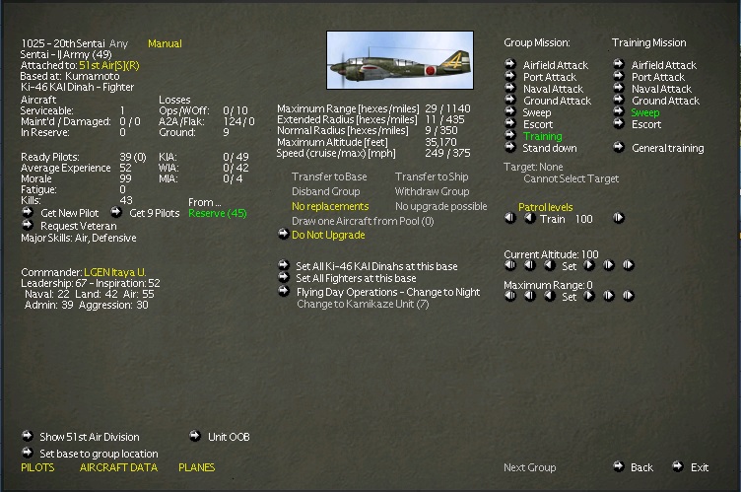Click Next Group
741x492 pixels.
530,467
